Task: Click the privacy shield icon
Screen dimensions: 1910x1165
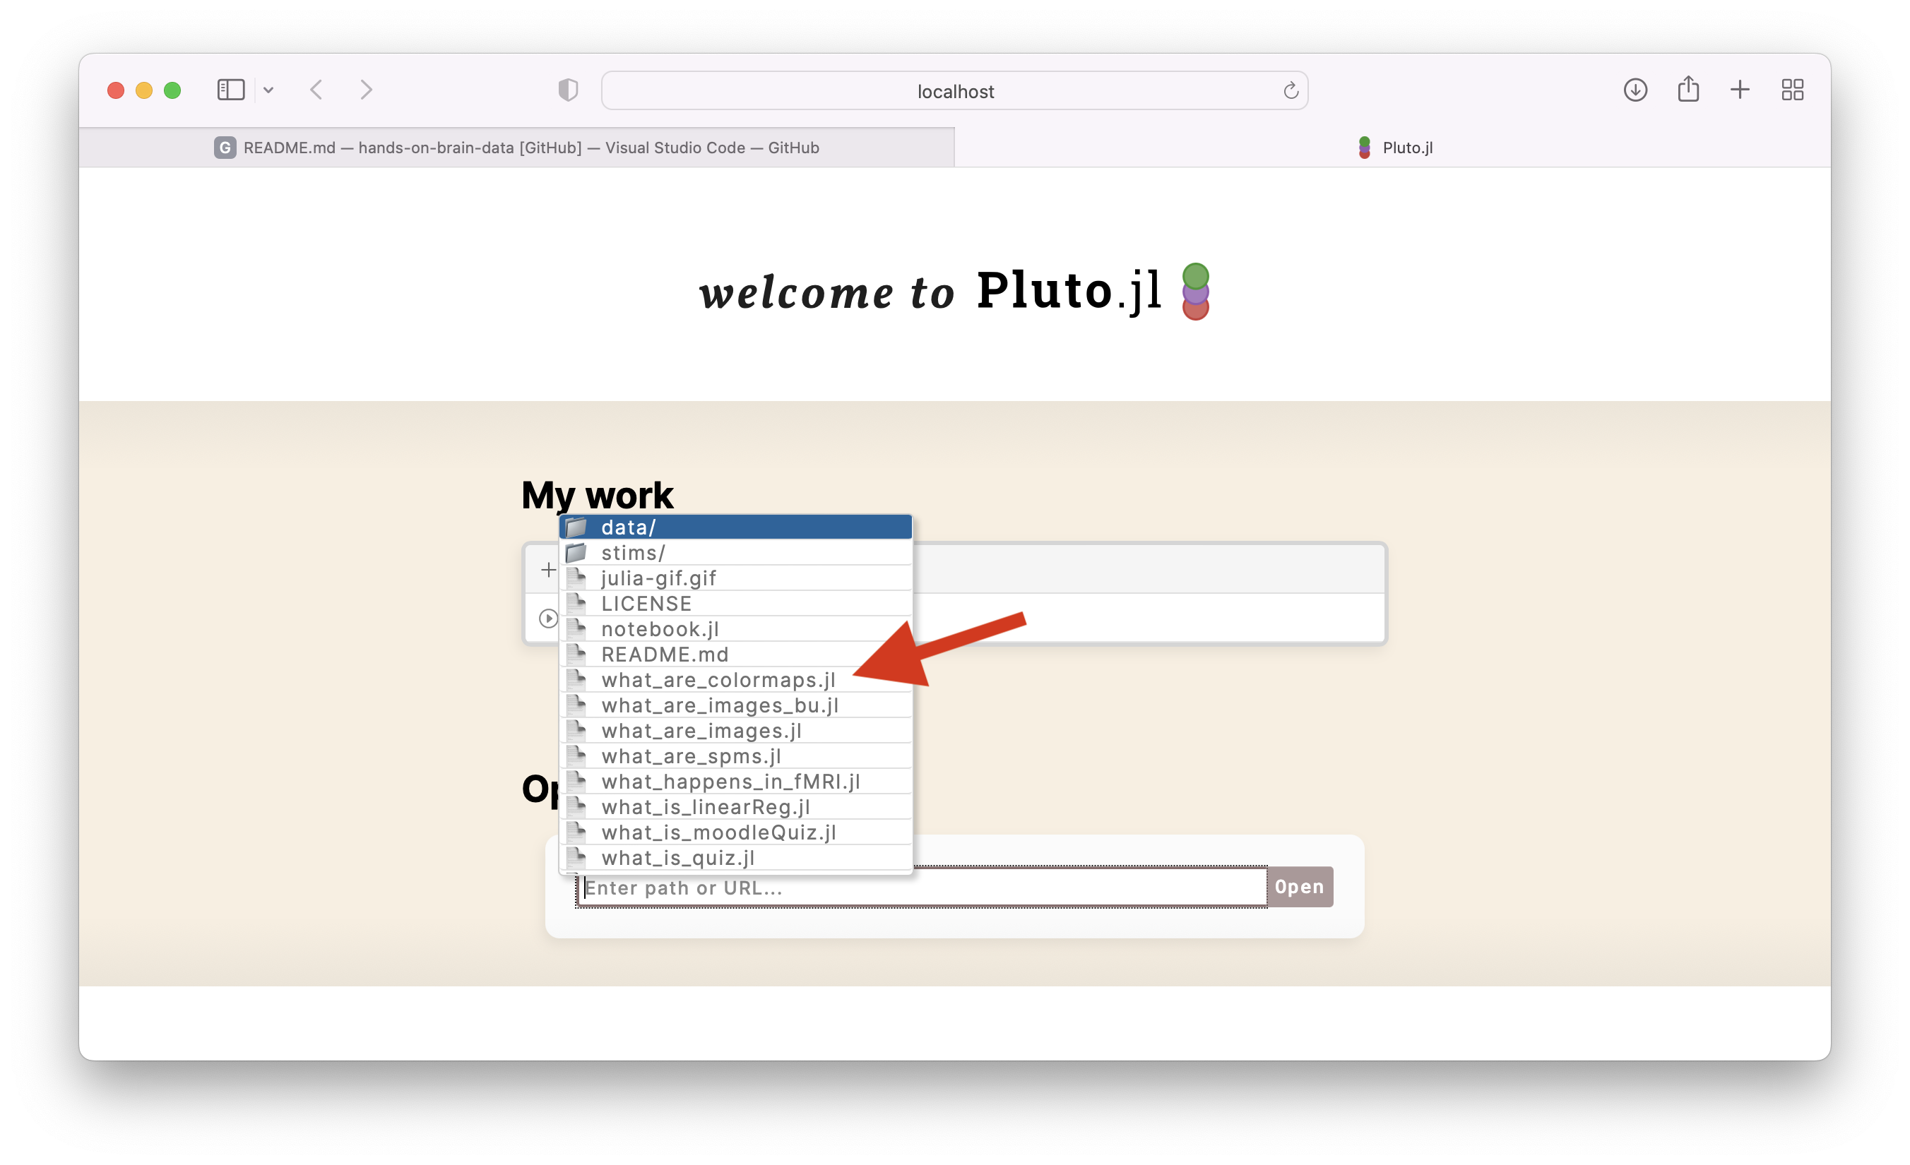Action: click(568, 90)
